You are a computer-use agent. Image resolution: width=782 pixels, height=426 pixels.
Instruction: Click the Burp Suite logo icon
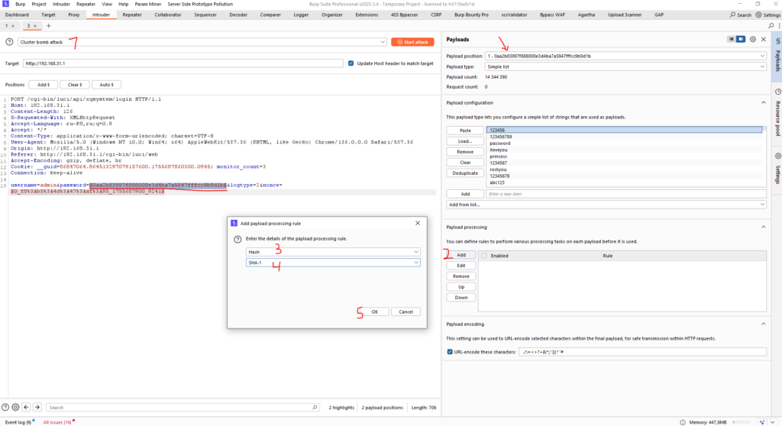click(x=5, y=4)
